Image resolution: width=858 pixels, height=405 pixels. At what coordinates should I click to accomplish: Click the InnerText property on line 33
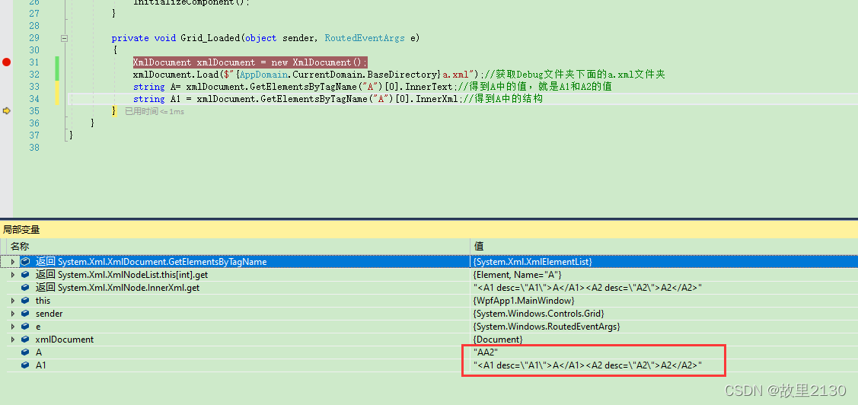click(429, 87)
